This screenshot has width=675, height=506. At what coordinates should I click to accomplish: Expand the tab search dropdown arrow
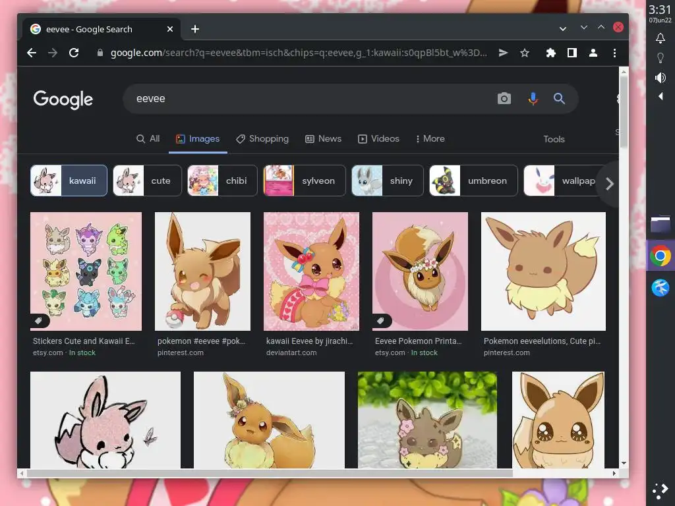coord(563,29)
